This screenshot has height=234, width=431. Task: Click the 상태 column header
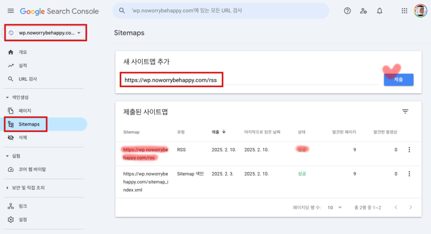[301, 132]
